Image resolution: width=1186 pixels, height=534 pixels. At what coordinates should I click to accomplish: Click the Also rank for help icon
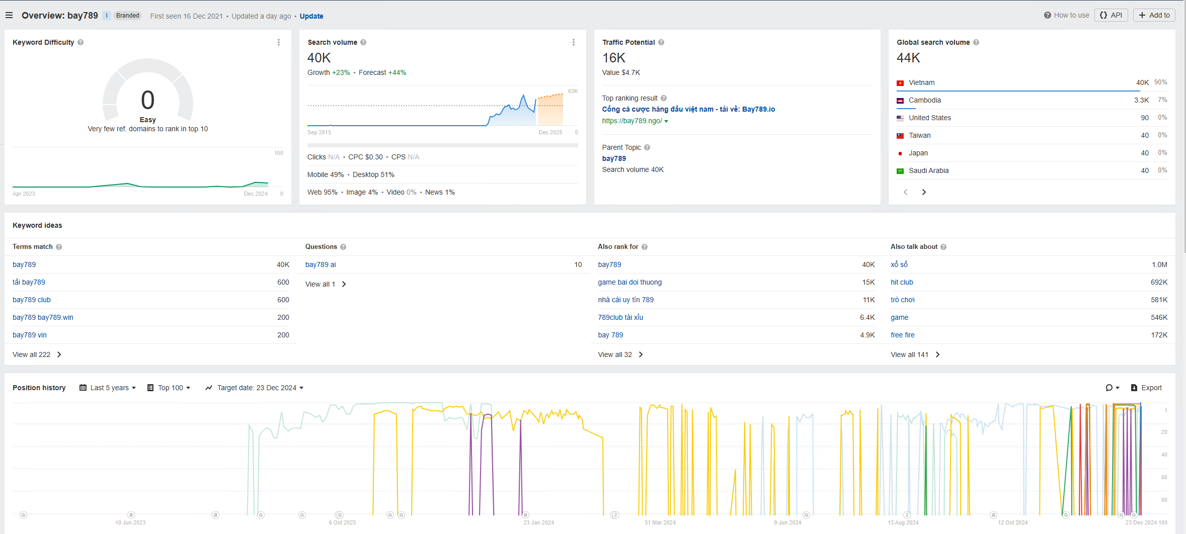645,247
